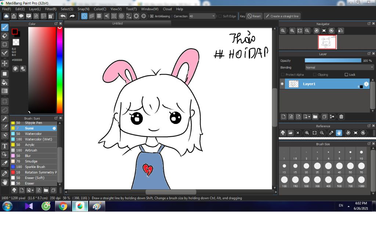The height and width of the screenshot is (243, 376).
Task: Choose the Smudge brush
Action: (x=33, y=161)
